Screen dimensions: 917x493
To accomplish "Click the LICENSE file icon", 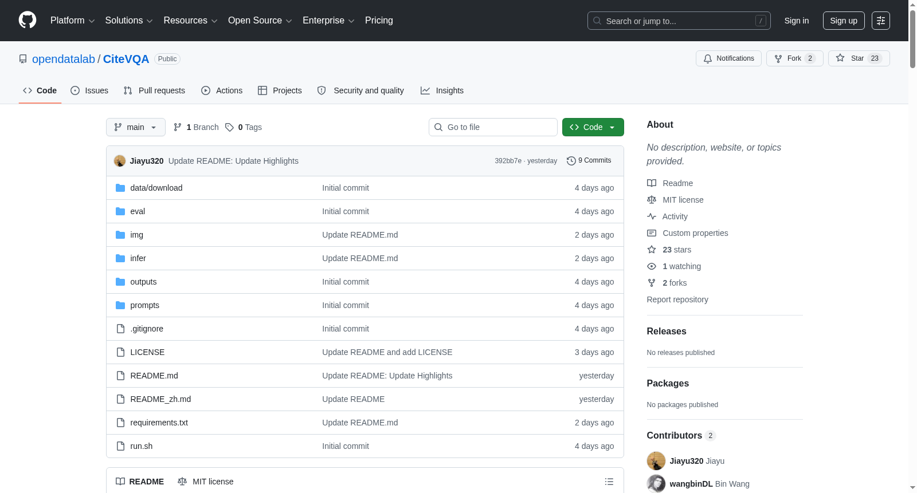I will click(120, 352).
